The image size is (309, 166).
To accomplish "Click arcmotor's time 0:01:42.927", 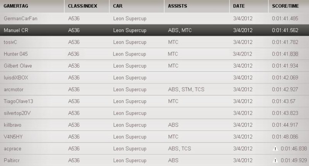I will pos(286,90).
